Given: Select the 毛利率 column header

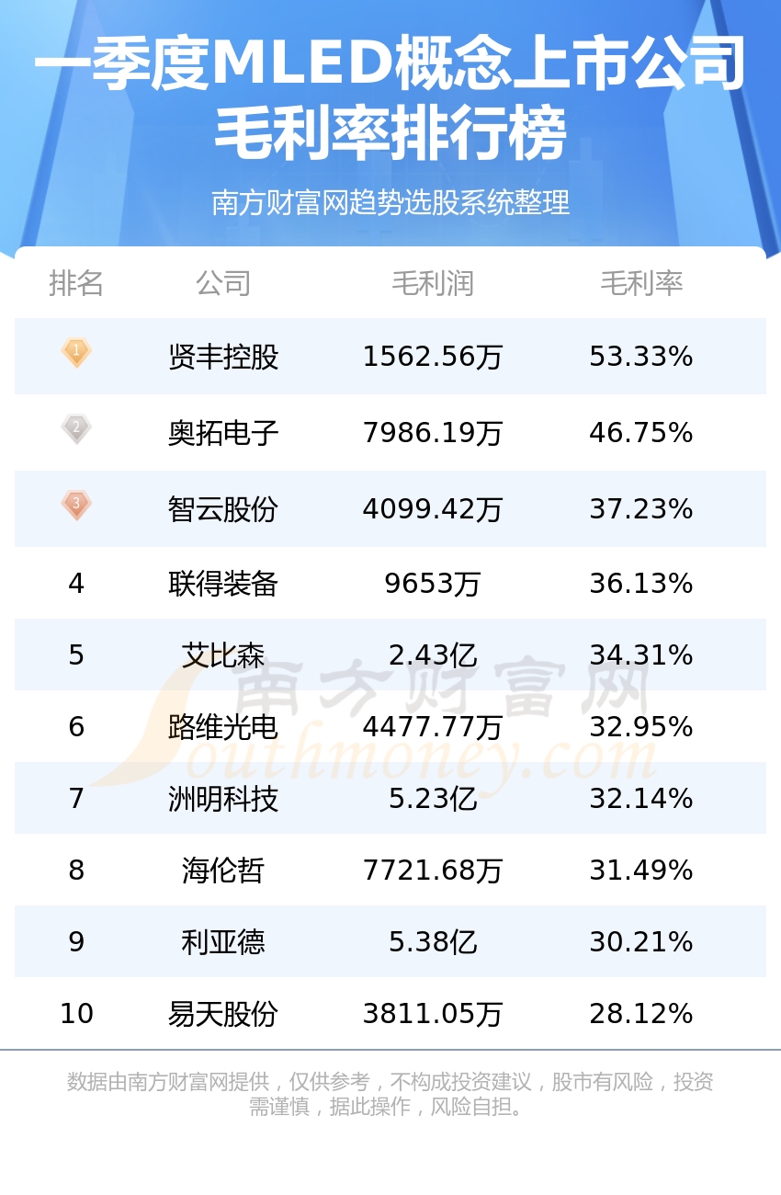Looking at the screenshot, I should (641, 283).
